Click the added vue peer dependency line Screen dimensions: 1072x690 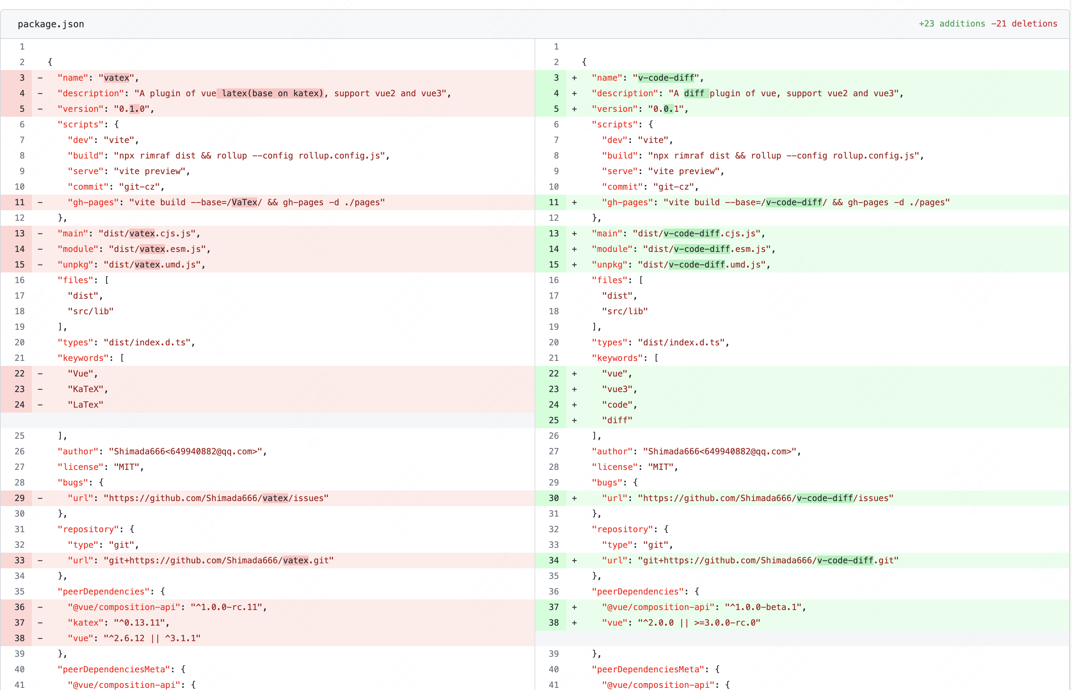point(681,623)
